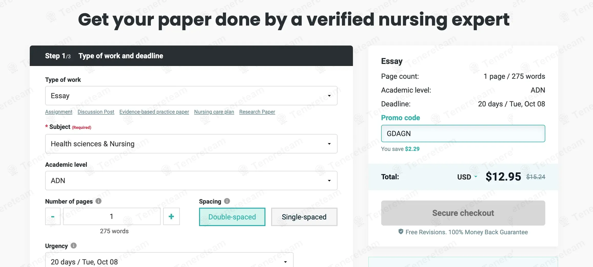Expand the Urgency deadline dropdown
Image resolution: width=593 pixels, height=267 pixels.
pyautogui.click(x=169, y=261)
